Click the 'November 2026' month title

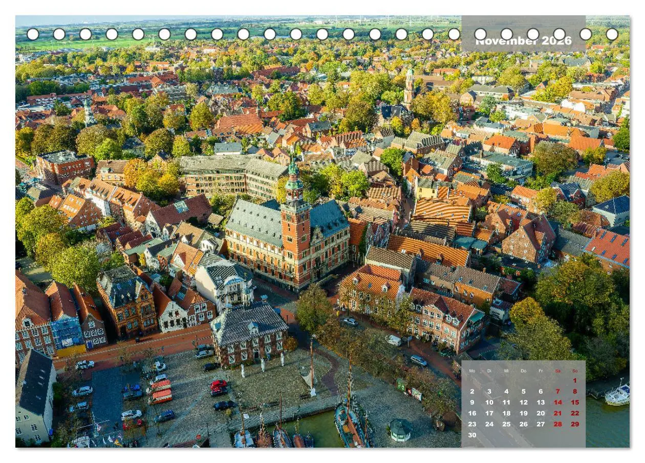[x=523, y=41]
